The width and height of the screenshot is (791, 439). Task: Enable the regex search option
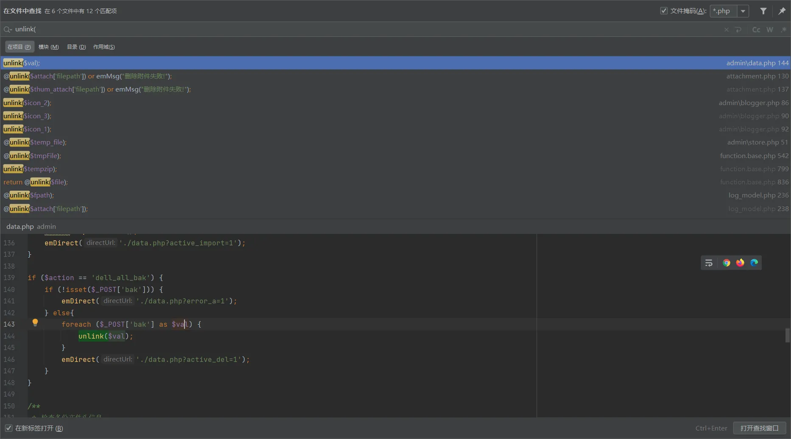783,30
